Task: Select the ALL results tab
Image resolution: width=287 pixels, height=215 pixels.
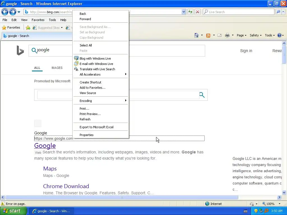Action: coord(37,68)
